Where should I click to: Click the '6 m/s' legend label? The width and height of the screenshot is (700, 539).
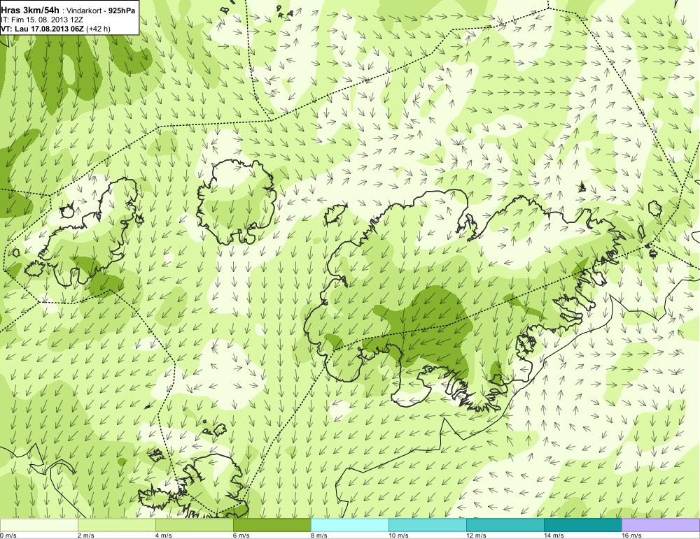(241, 536)
